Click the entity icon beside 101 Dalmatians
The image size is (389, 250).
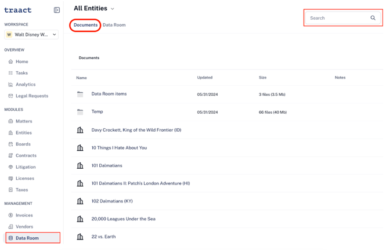click(80, 165)
